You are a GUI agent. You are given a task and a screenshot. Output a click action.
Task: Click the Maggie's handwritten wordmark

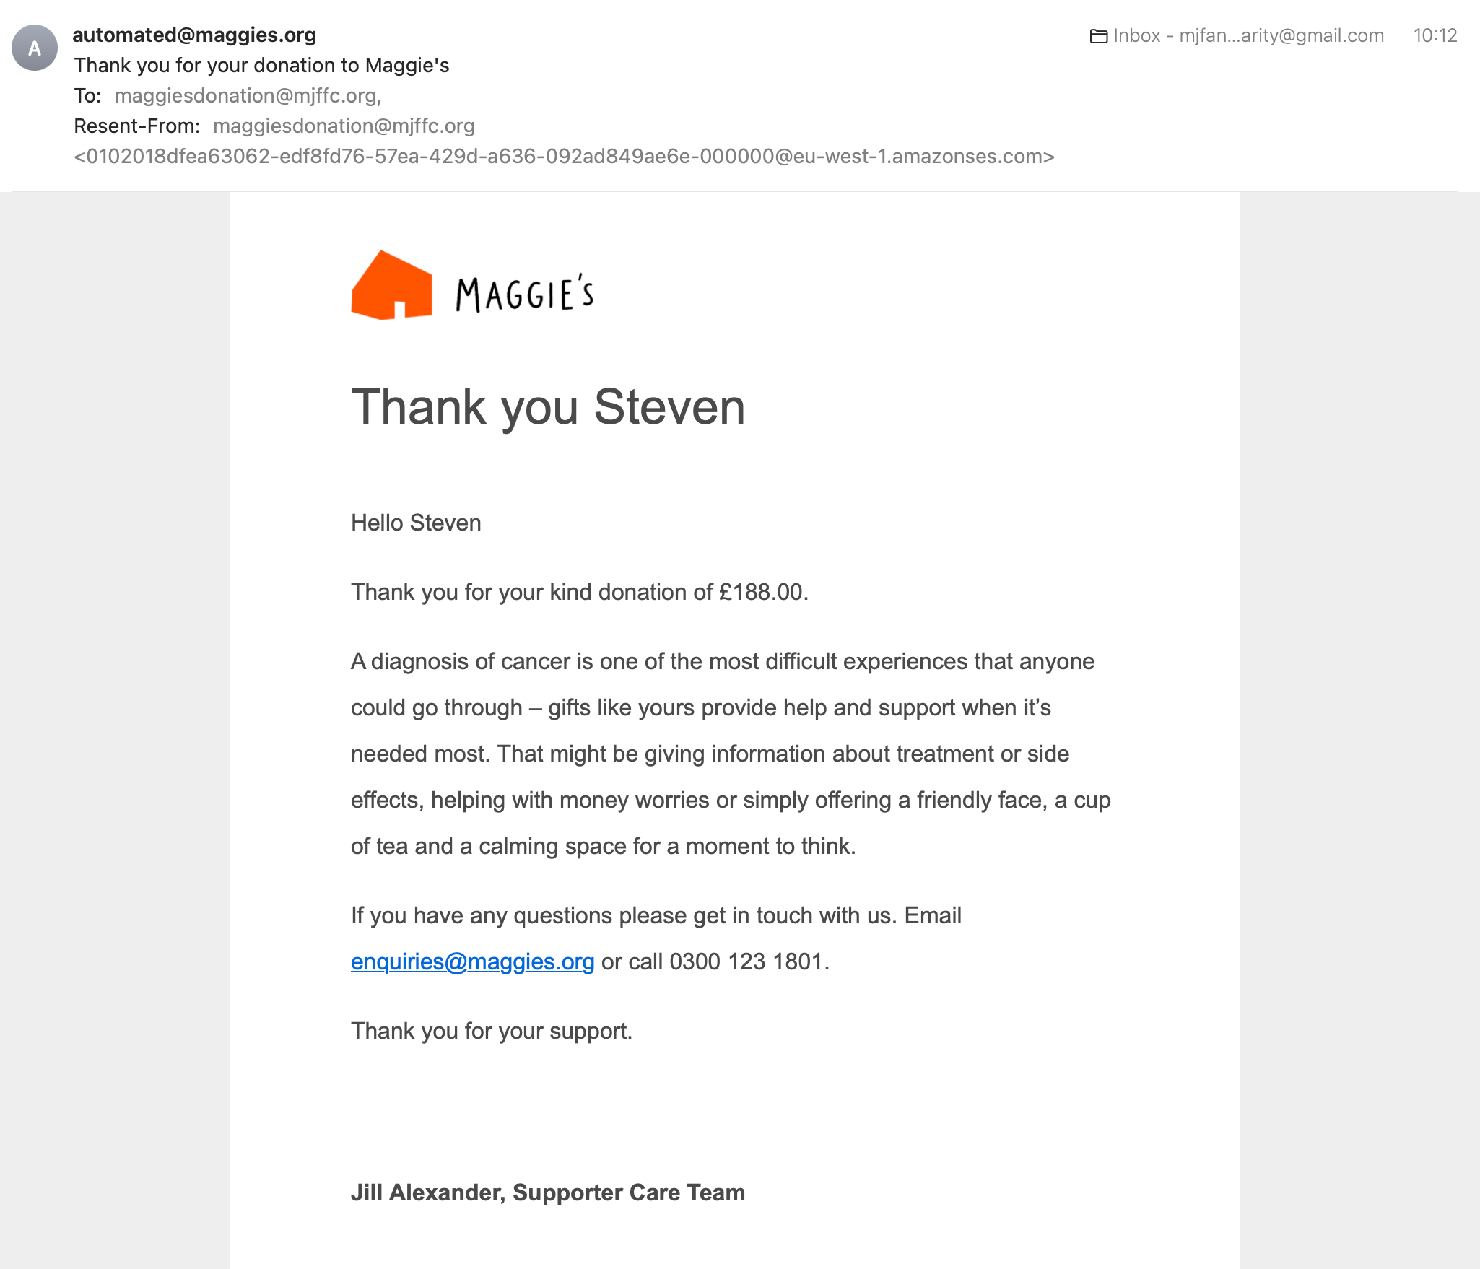pyautogui.click(x=525, y=293)
